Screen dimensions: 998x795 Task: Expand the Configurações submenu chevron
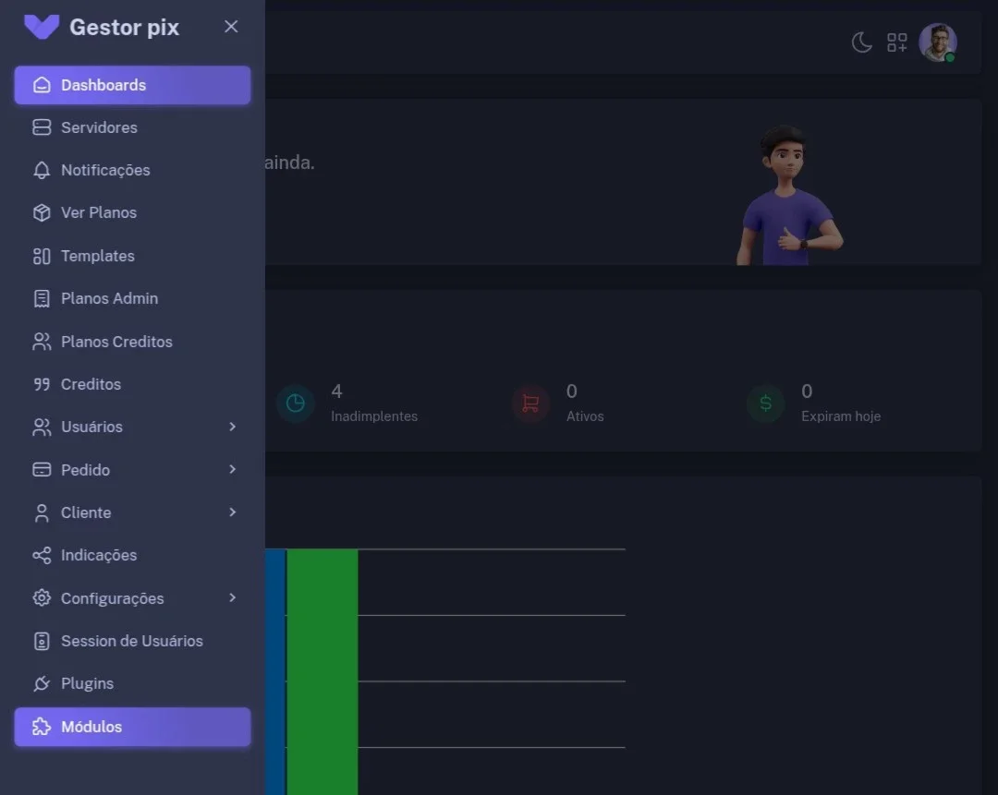coord(232,597)
